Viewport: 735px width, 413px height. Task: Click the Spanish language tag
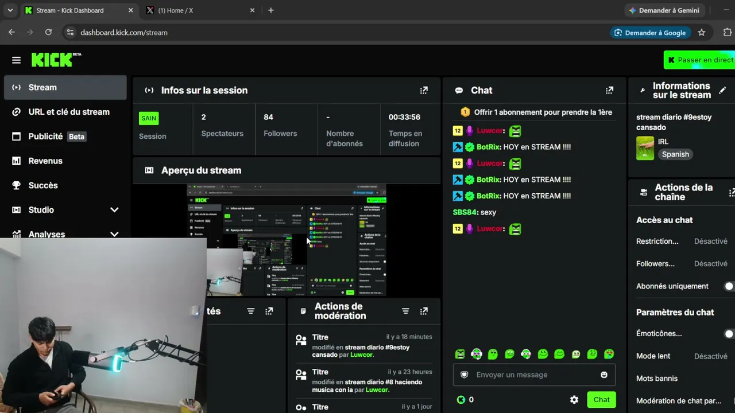point(675,154)
